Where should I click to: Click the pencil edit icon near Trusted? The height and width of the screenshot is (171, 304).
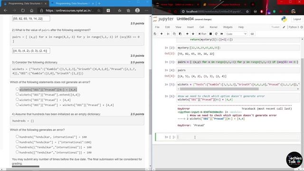click(284, 27)
